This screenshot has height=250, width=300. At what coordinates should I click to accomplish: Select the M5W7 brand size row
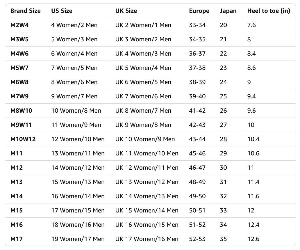coord(150,68)
